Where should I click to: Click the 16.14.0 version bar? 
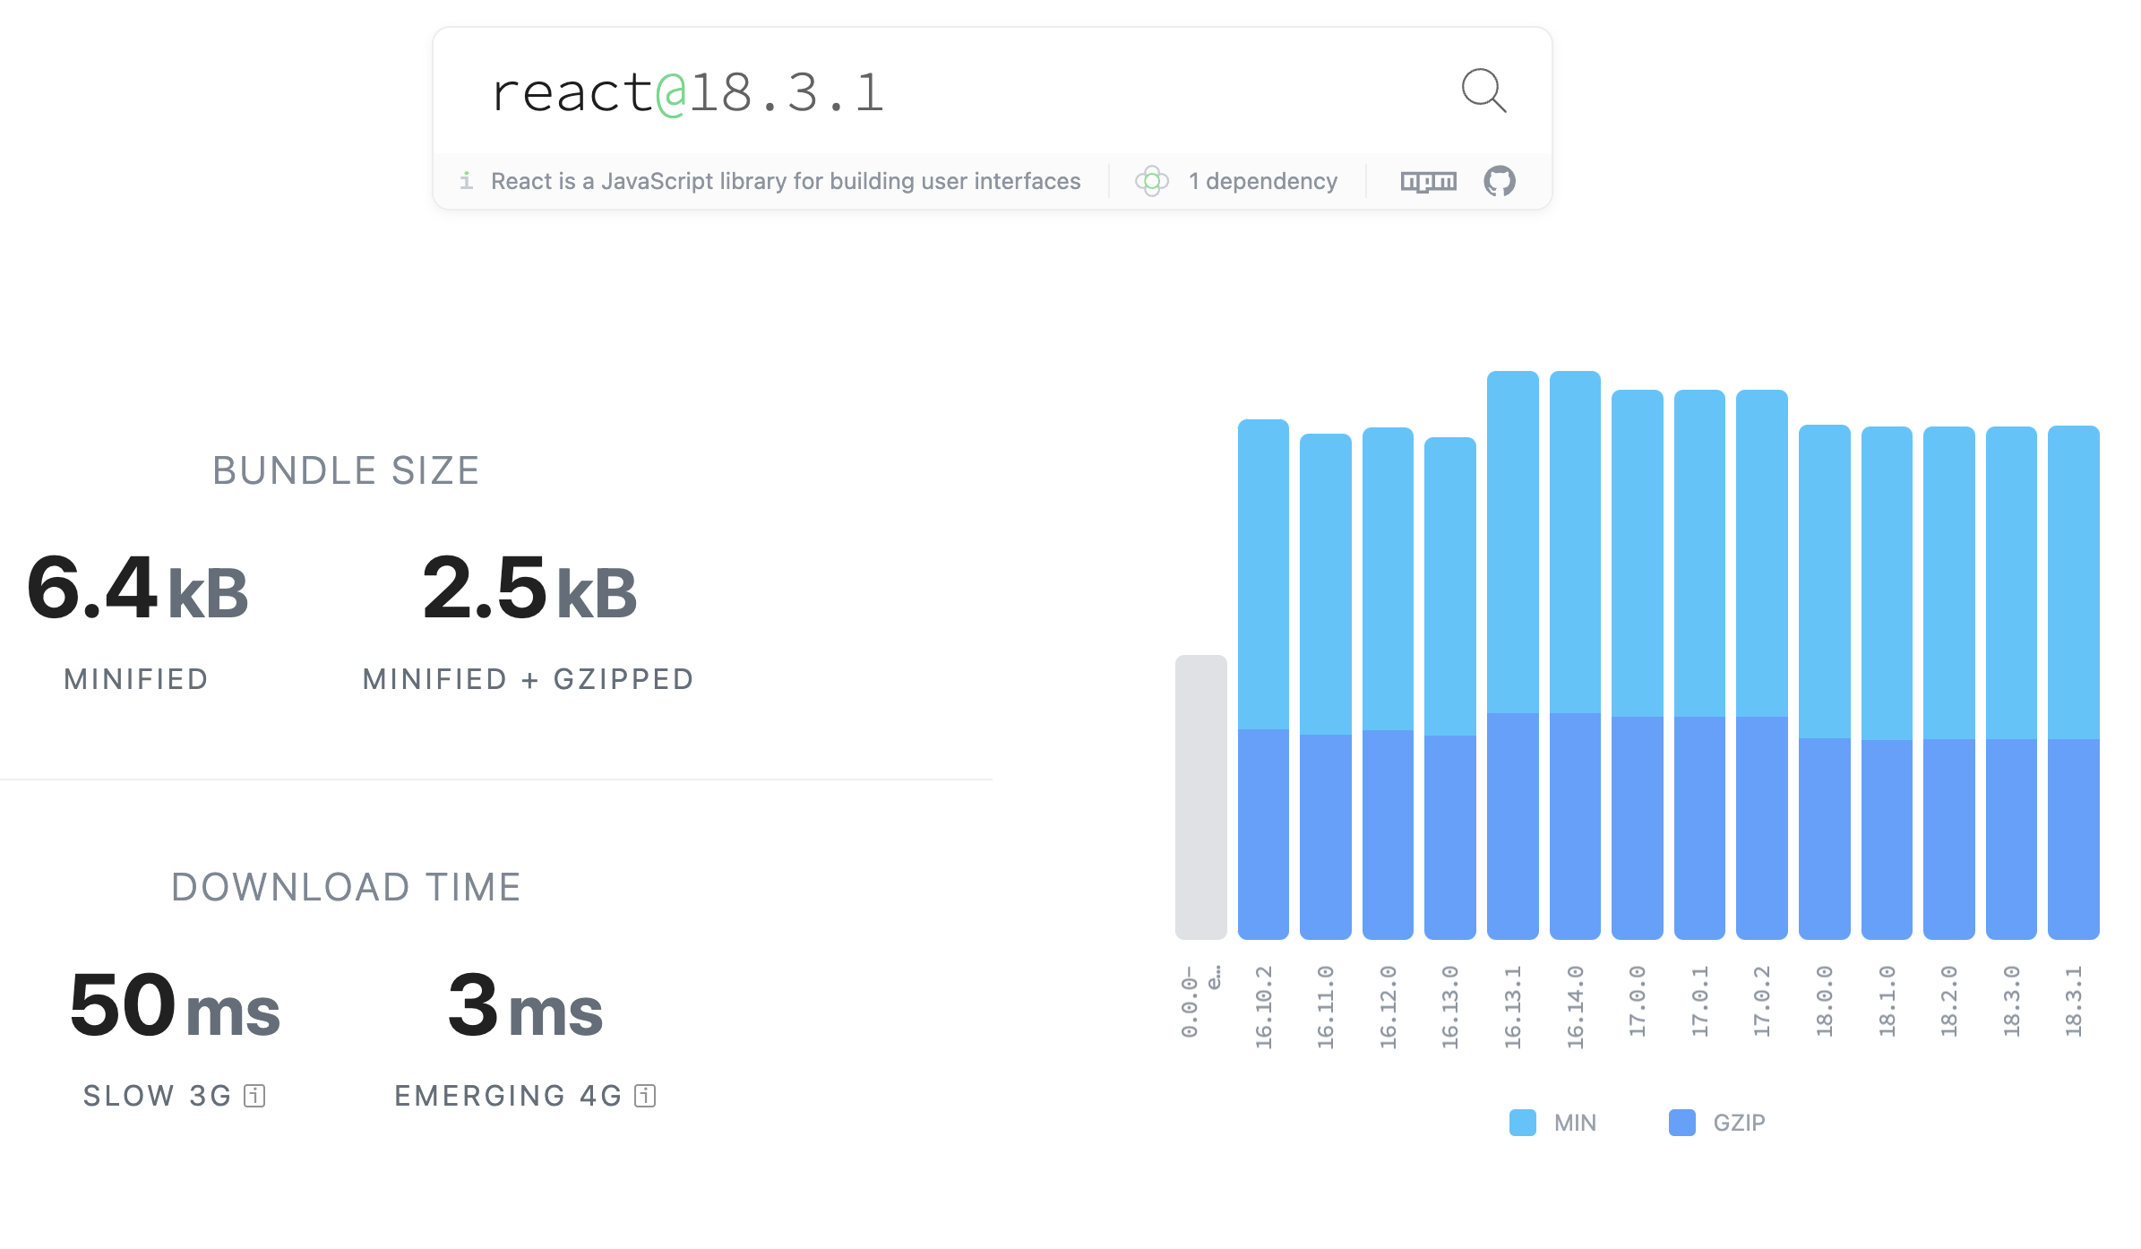pyautogui.click(x=1574, y=654)
